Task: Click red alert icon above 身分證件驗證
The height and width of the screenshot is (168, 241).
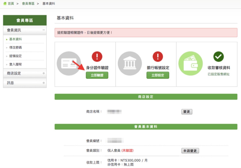Action: (97, 56)
